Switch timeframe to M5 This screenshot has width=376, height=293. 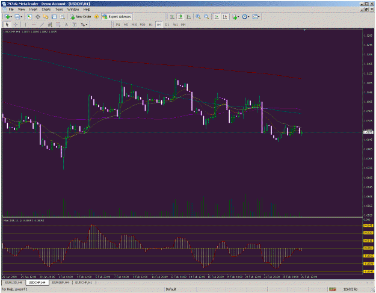(126, 25)
